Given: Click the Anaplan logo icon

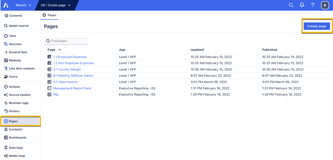Looking at the screenshot, I should 6,5.
